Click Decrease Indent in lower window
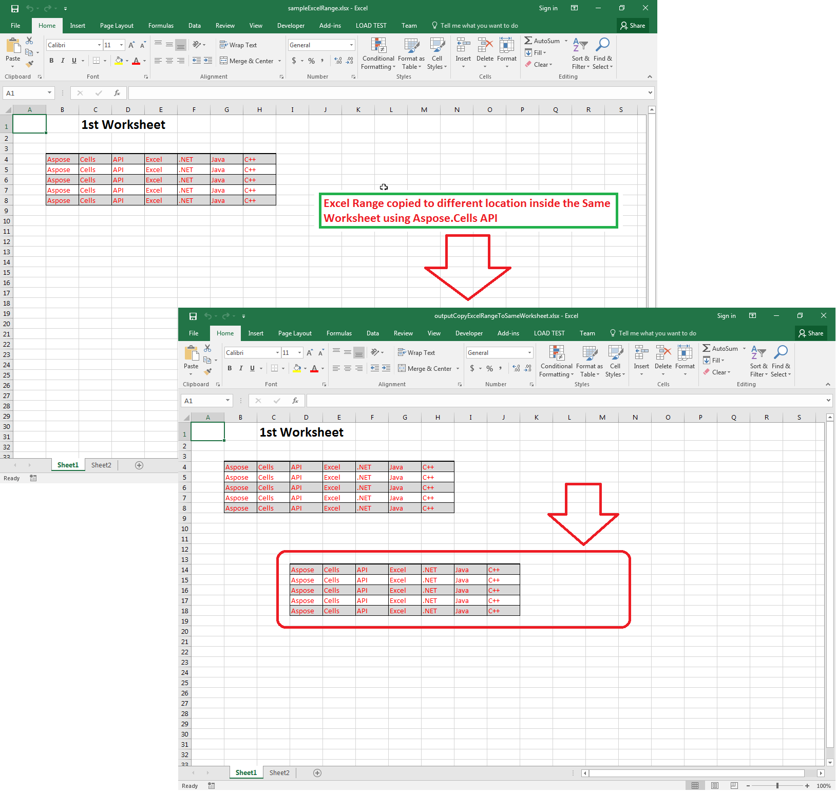836x792 pixels. tap(375, 368)
